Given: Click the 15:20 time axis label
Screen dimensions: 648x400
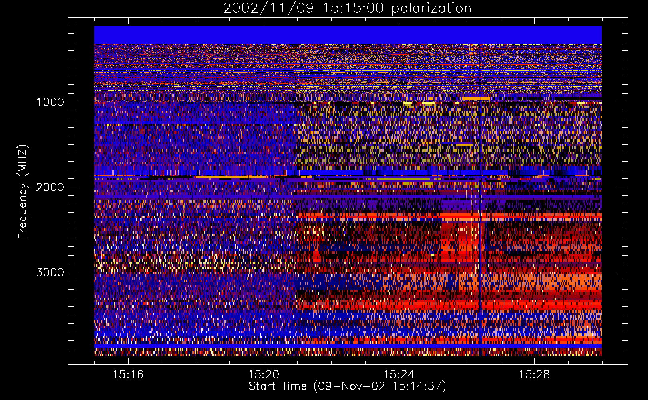Looking at the screenshot, I should coord(263,375).
